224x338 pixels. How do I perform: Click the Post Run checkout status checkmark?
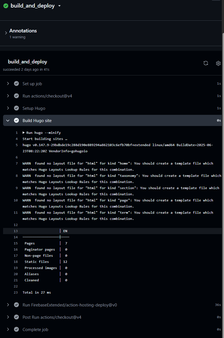(16, 317)
